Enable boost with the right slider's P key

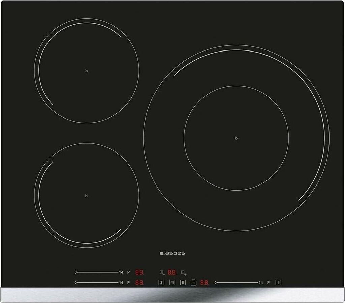(269, 282)
